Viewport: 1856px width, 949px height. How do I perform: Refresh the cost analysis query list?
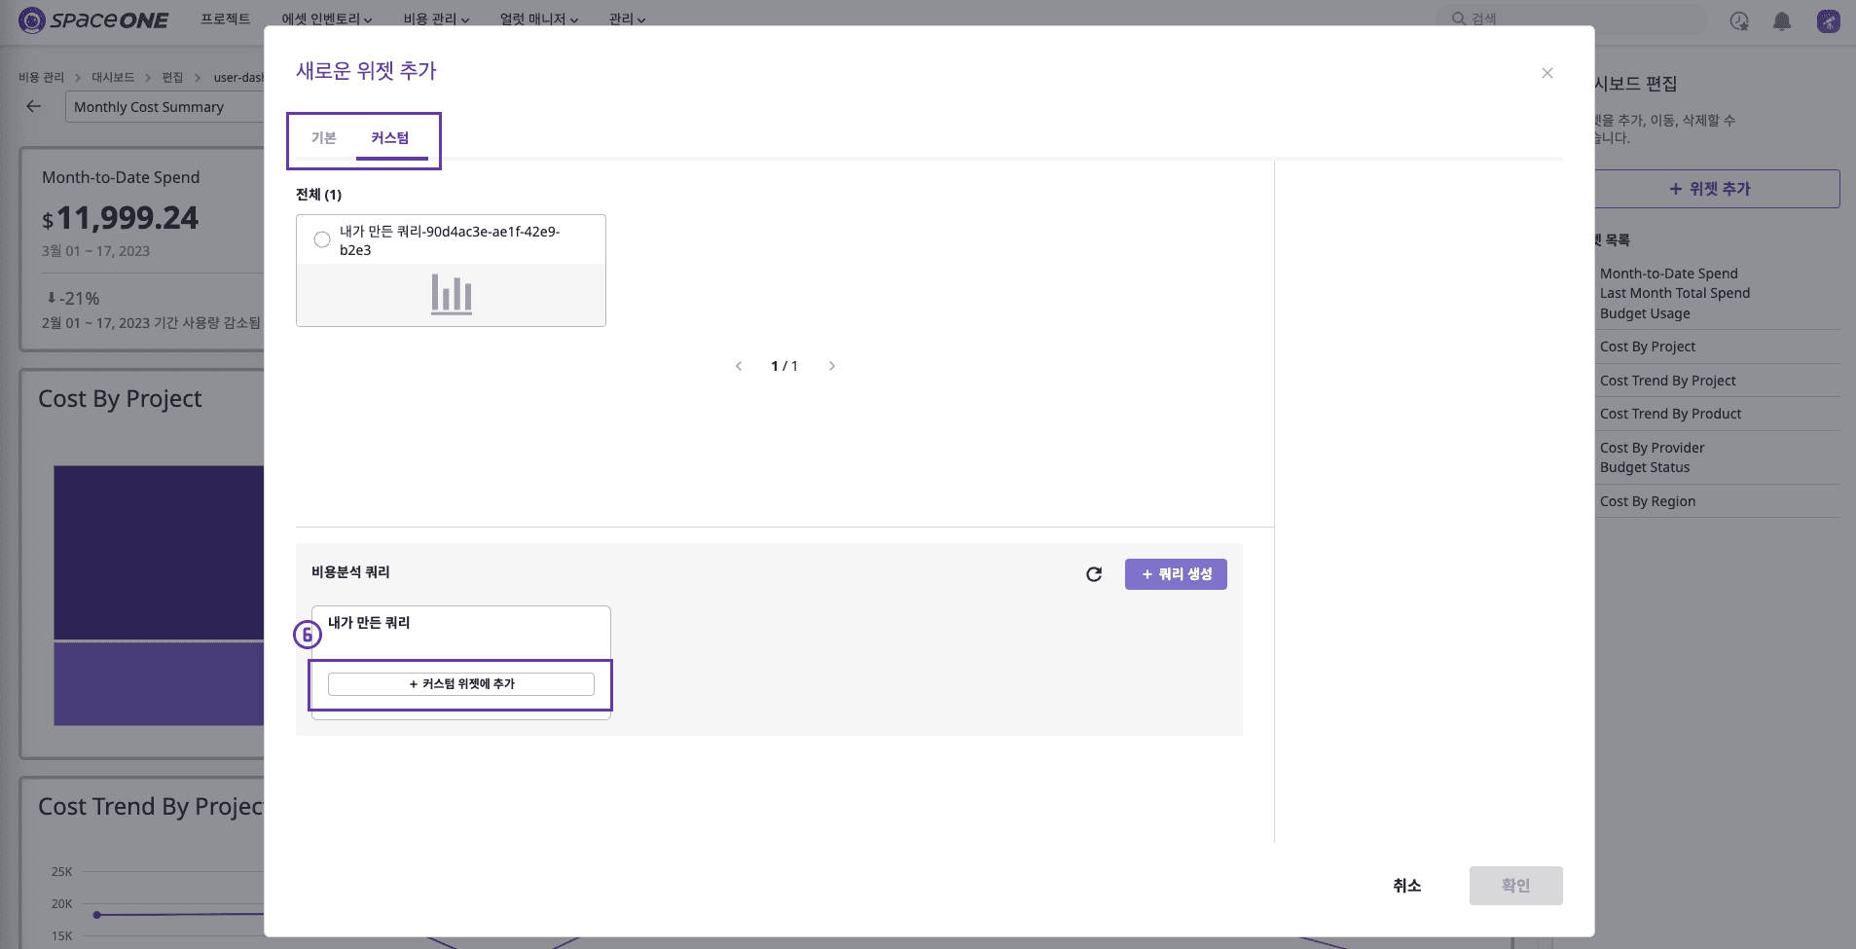coord(1094,574)
